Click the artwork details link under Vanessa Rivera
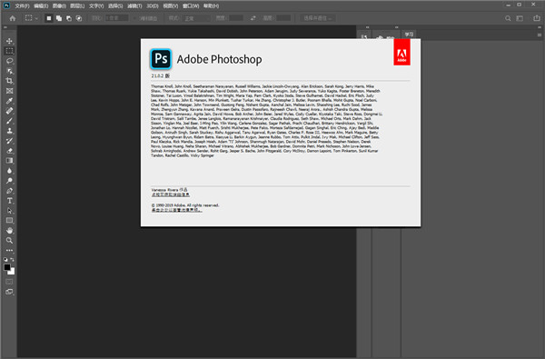 171,194
